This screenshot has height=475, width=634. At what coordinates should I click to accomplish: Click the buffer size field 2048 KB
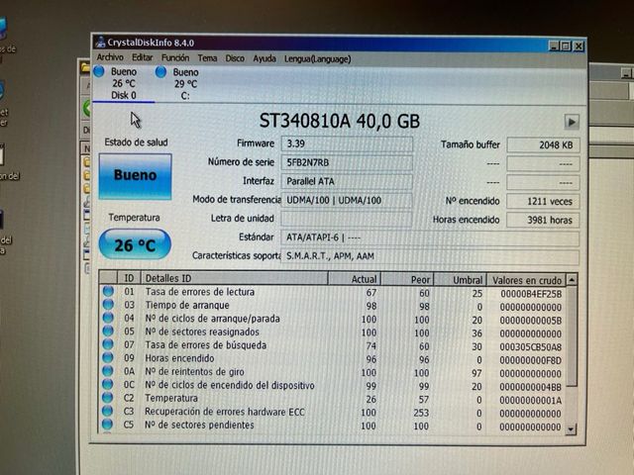[543, 145]
